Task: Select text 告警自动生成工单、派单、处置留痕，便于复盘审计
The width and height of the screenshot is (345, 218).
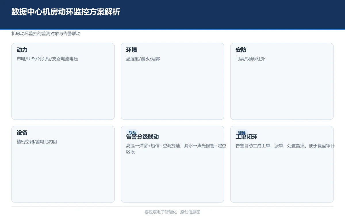Action: 285,146
